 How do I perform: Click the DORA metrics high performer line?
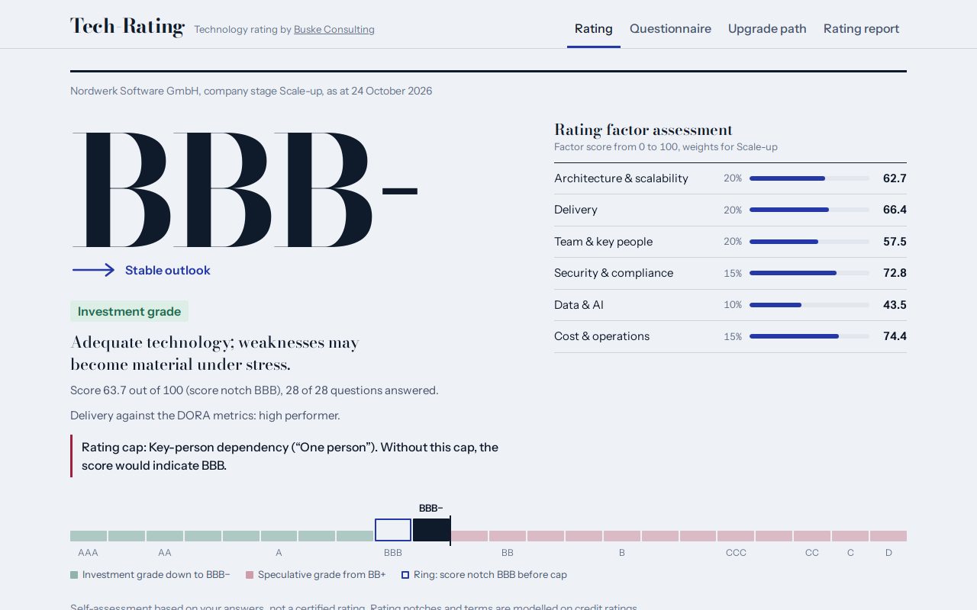pyautogui.click(x=205, y=416)
